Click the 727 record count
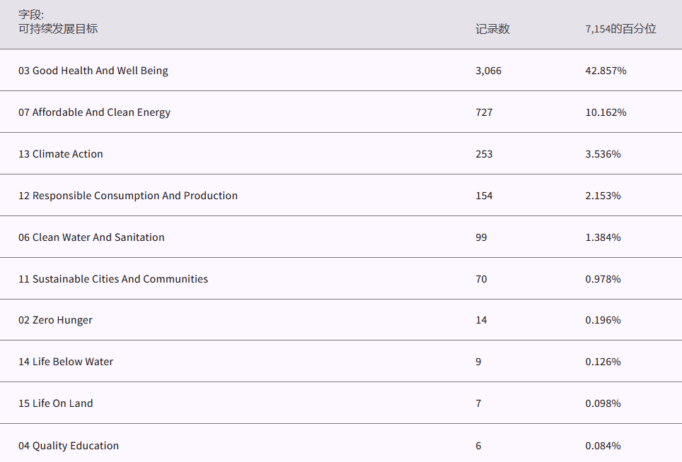 [x=484, y=112]
